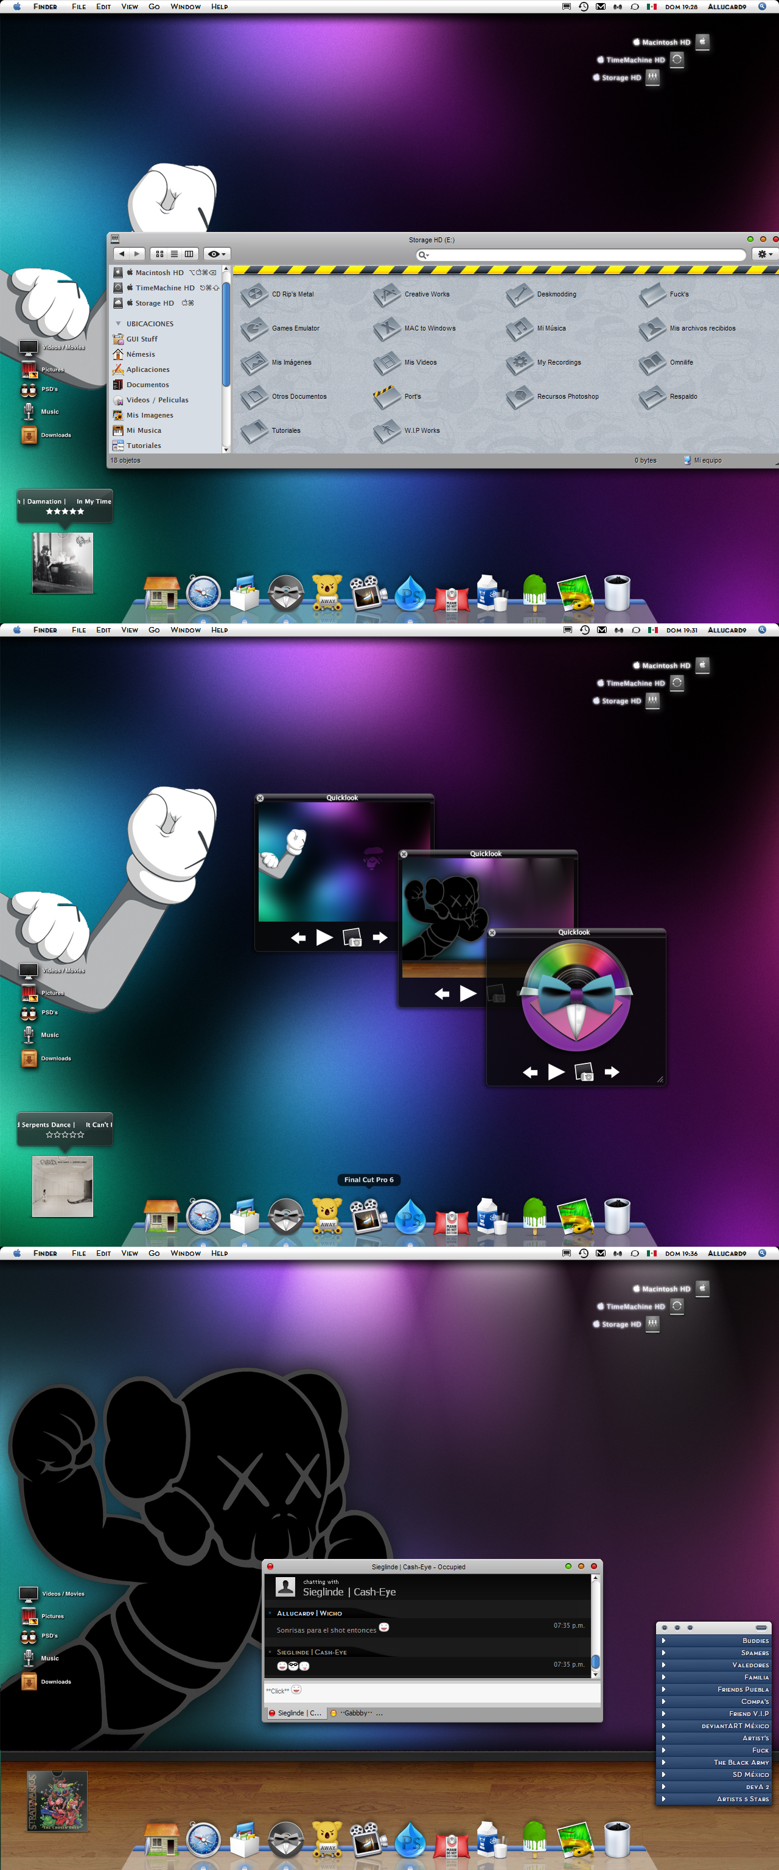Click 'Mi equipo' in Finder status bar
Viewport: 779px width, 1870px height.
coord(703,460)
